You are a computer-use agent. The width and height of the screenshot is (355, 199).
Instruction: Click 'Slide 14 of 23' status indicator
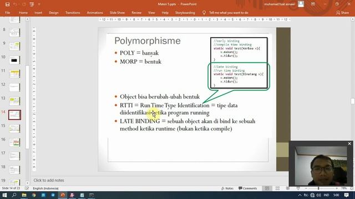coord(11,188)
